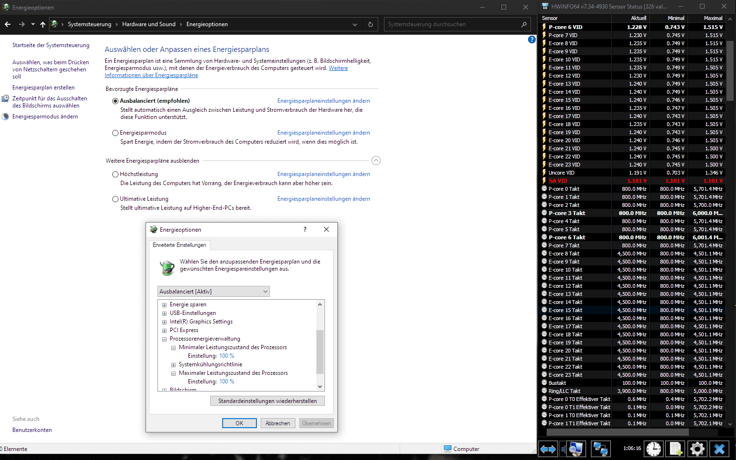Click the clock reset icon in HWiNFO
Image resolution: width=736 pixels, height=460 pixels.
tap(654, 449)
